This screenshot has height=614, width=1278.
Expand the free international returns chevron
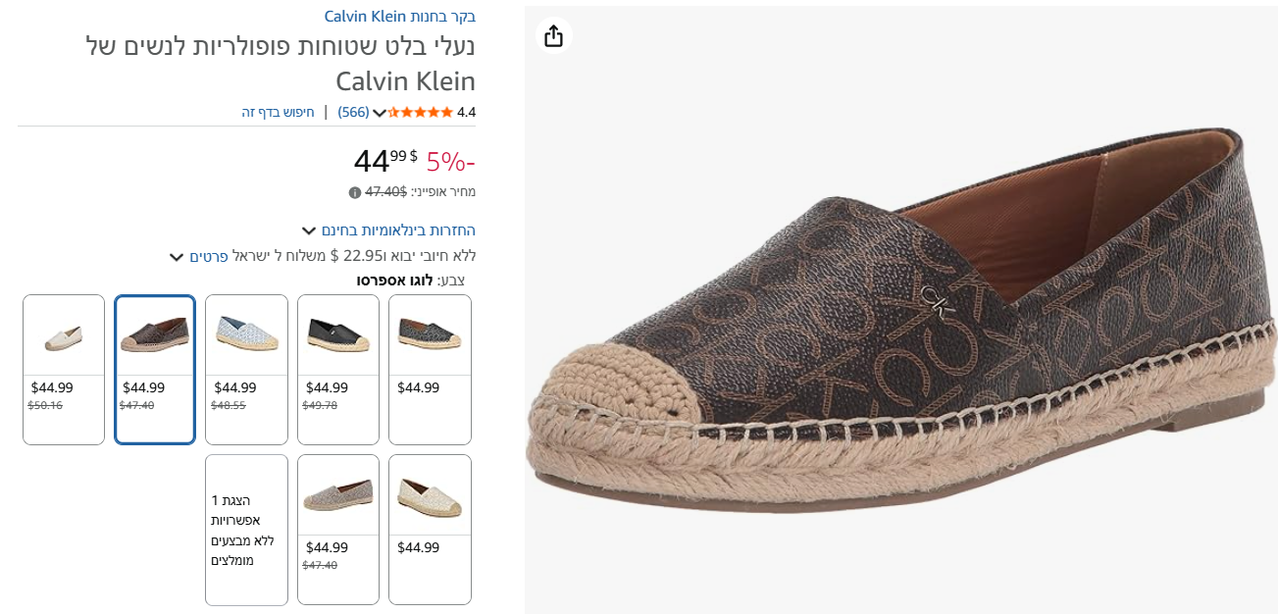click(309, 231)
